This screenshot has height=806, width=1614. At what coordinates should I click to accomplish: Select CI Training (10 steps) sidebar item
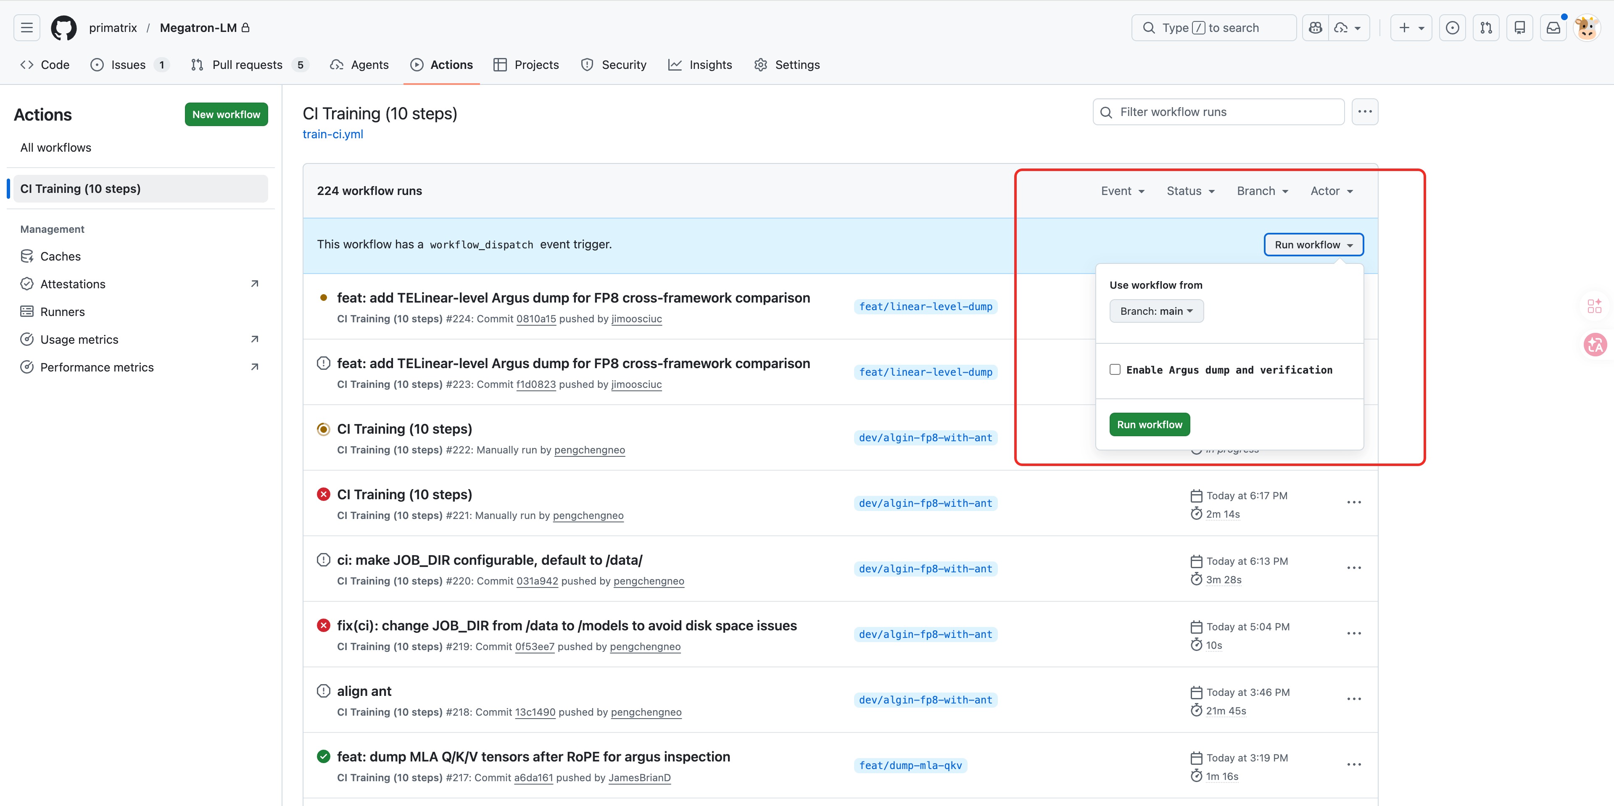click(x=141, y=189)
